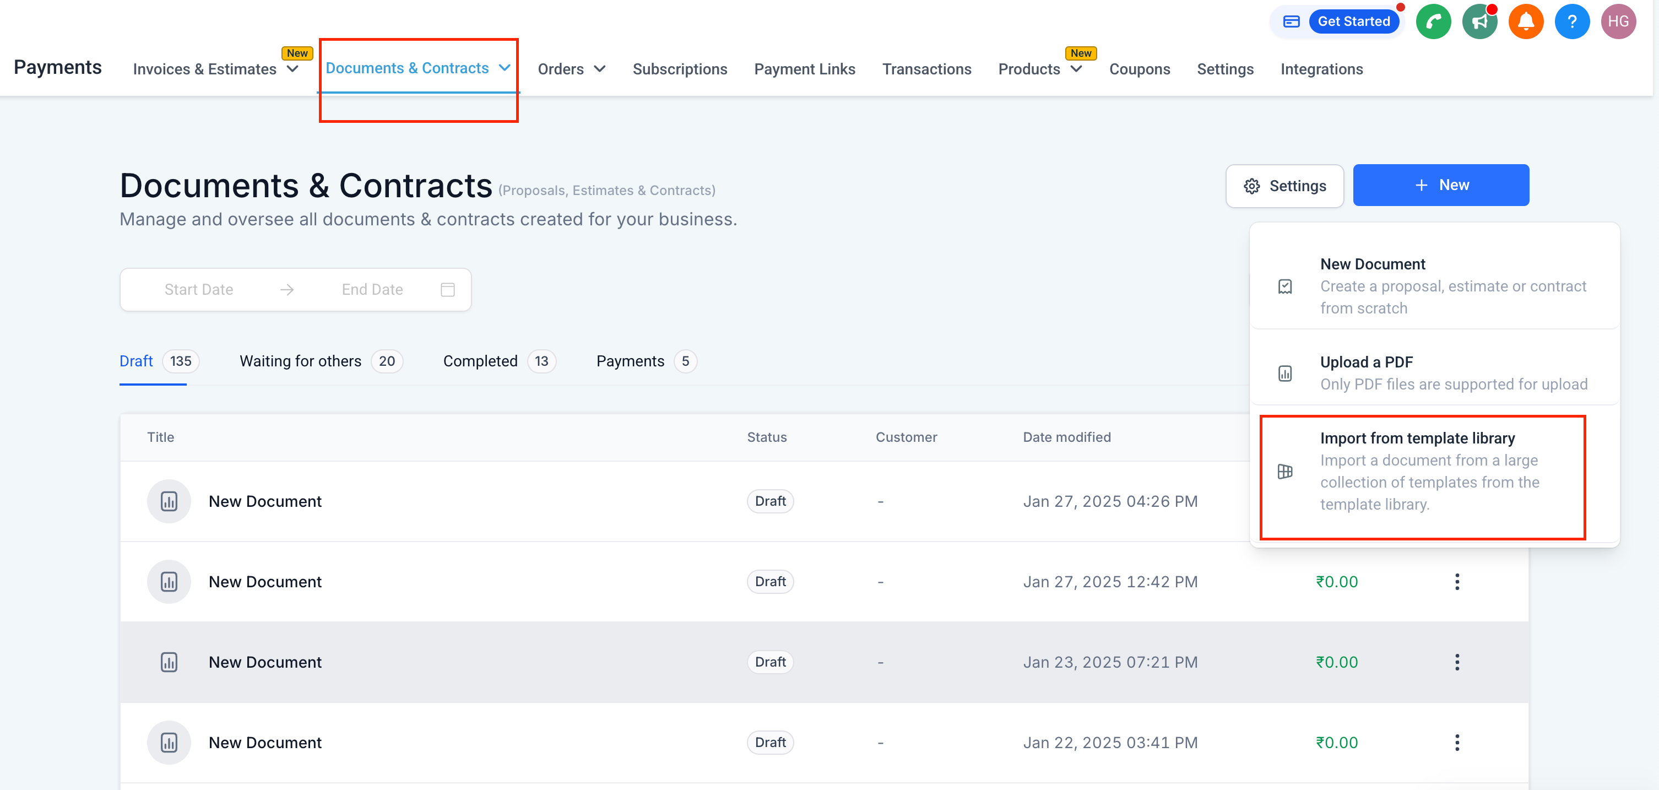
Task: Click the Start Date input field
Action: [198, 289]
